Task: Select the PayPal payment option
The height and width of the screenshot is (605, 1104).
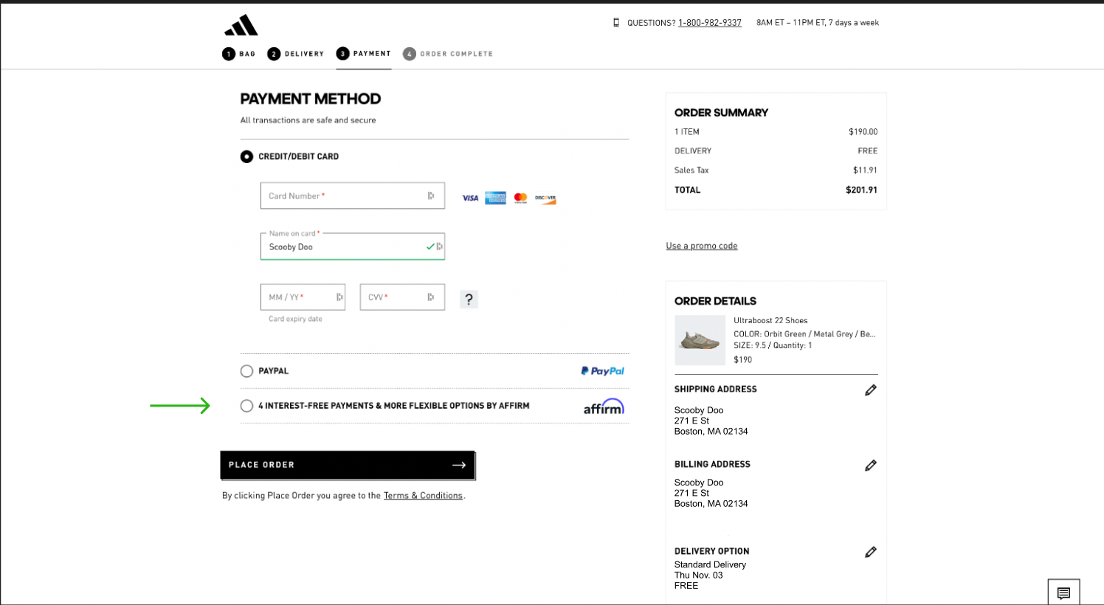Action: coord(246,371)
